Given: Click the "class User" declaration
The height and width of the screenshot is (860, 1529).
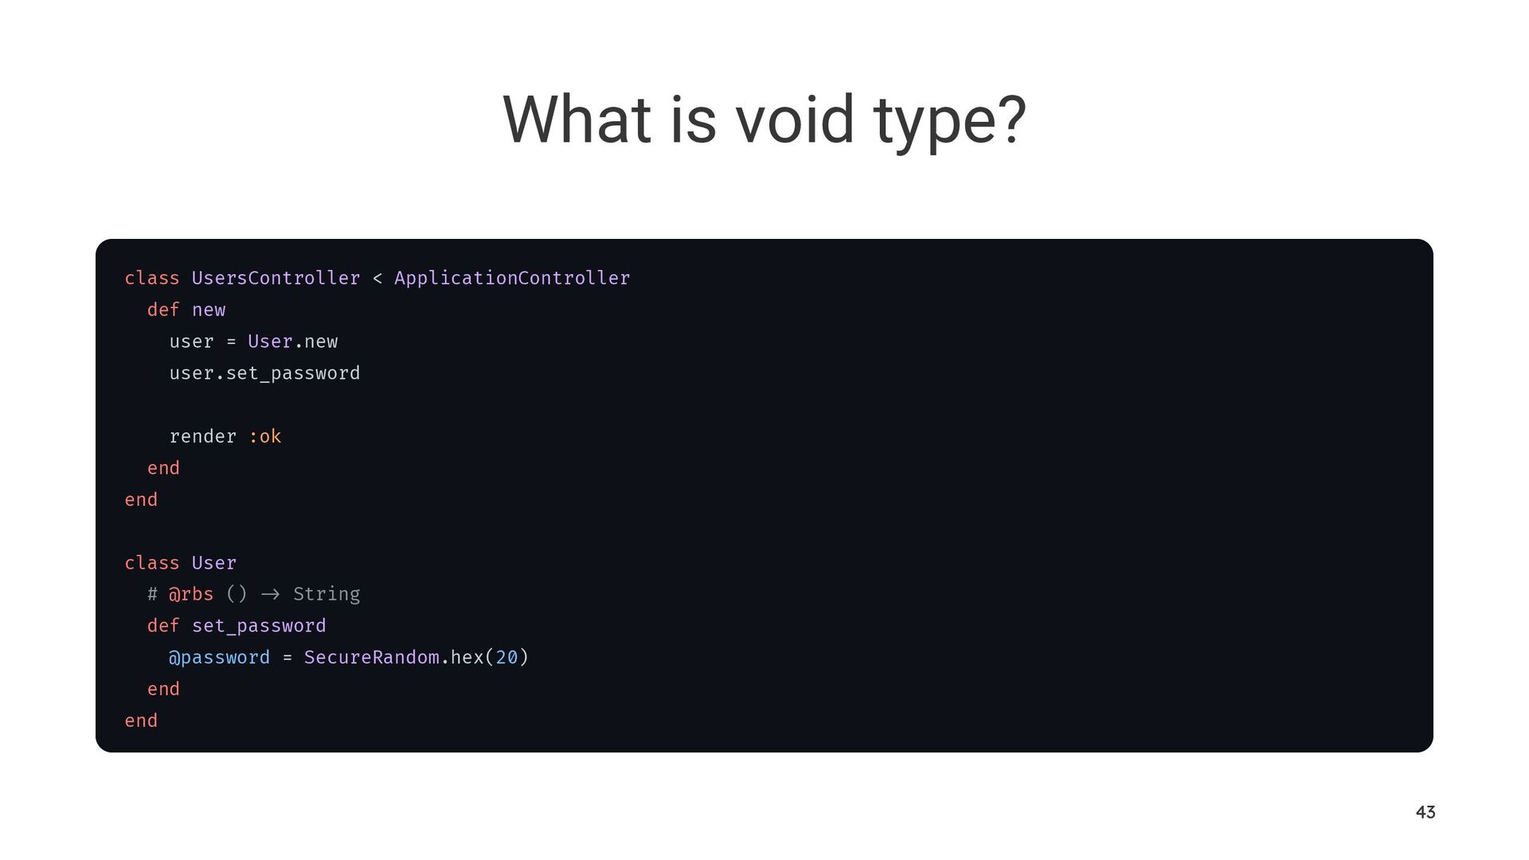Looking at the screenshot, I should click(x=181, y=563).
